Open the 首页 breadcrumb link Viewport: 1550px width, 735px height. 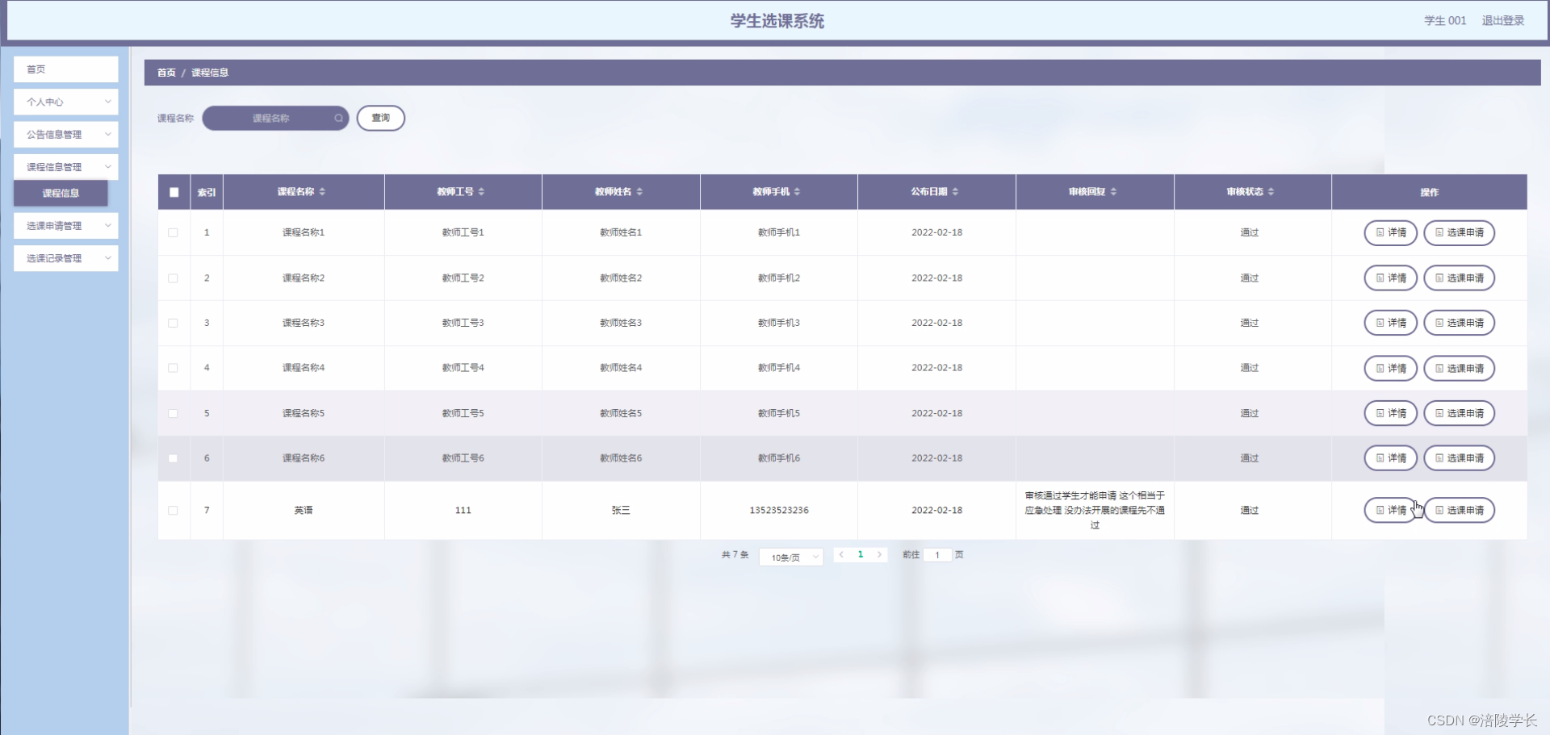(x=165, y=72)
